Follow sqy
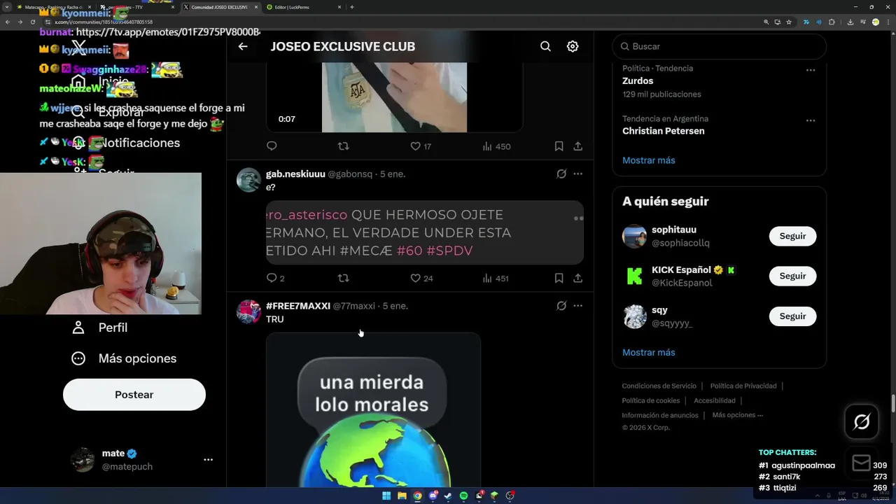 [x=792, y=316]
